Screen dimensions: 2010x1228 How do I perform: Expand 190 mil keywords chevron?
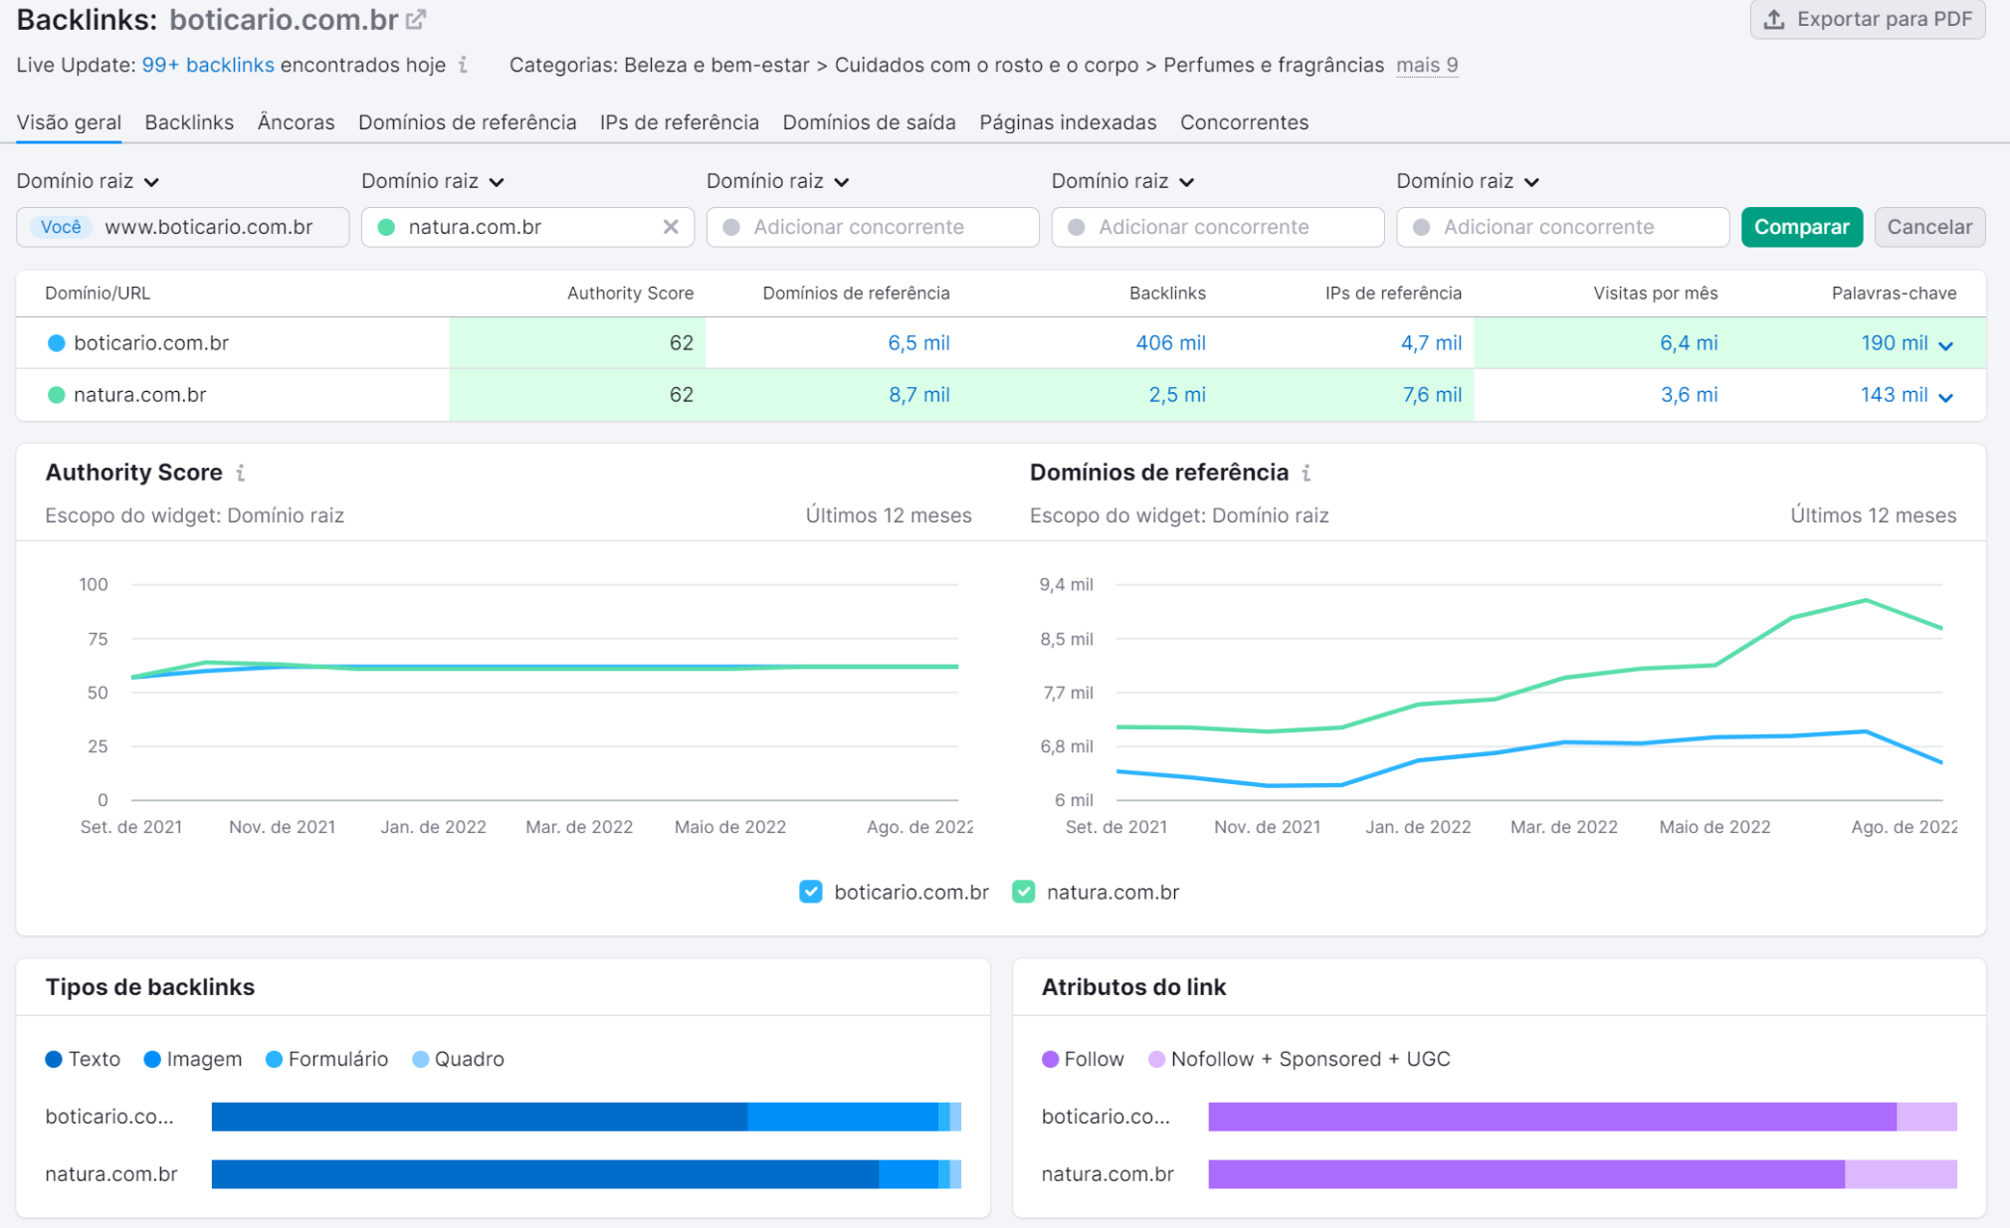(1946, 345)
